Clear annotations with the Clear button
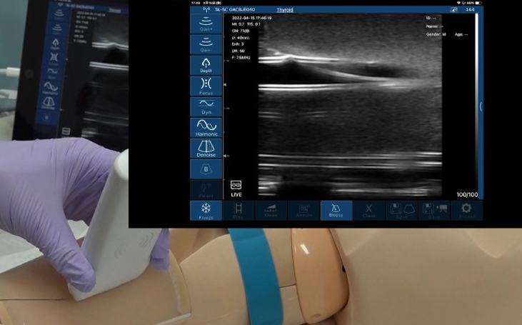The width and height of the screenshot is (522, 325). (x=369, y=211)
